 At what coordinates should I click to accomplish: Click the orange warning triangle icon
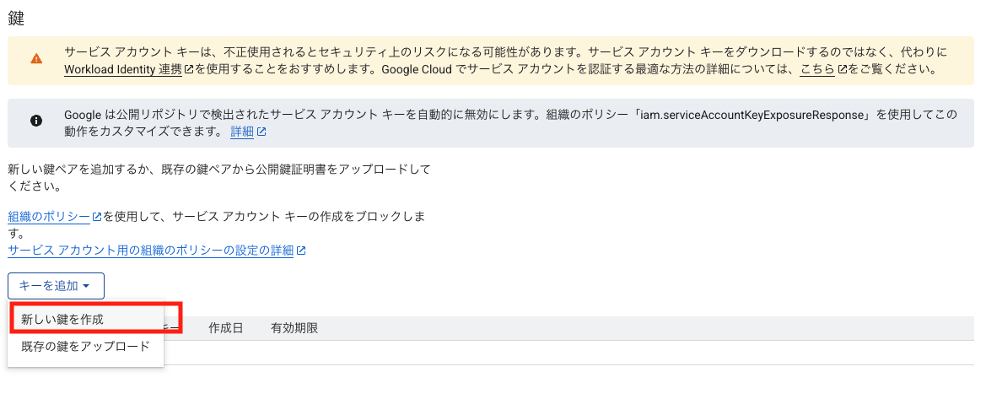(x=36, y=59)
